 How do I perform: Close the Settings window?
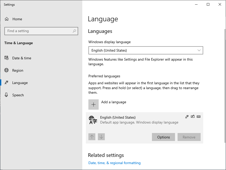pos(220,4)
